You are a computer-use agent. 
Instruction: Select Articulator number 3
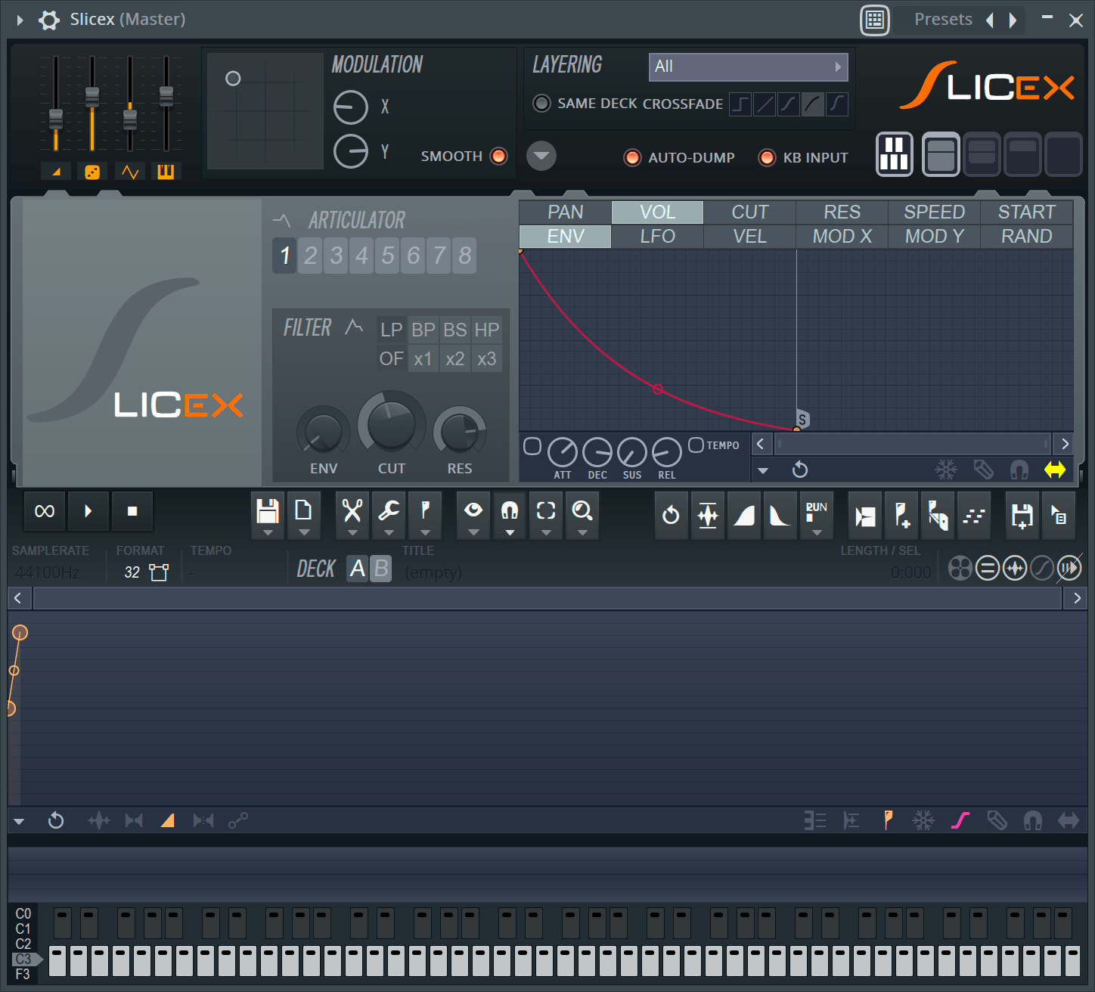336,255
